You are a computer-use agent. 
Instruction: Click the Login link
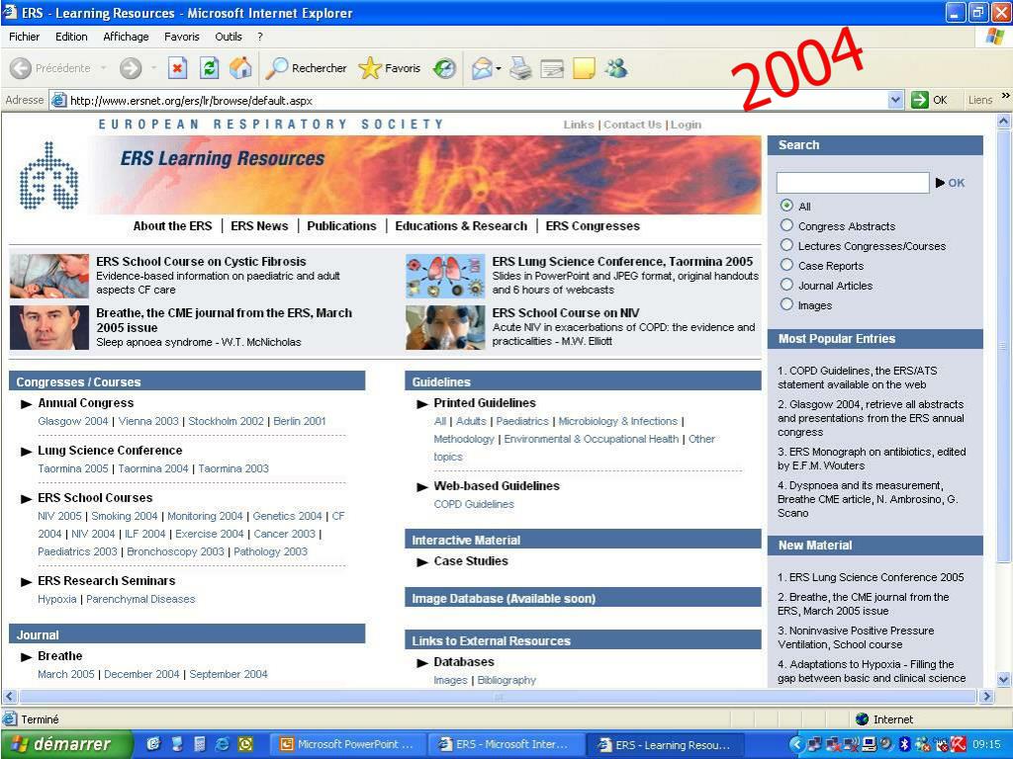(x=686, y=125)
